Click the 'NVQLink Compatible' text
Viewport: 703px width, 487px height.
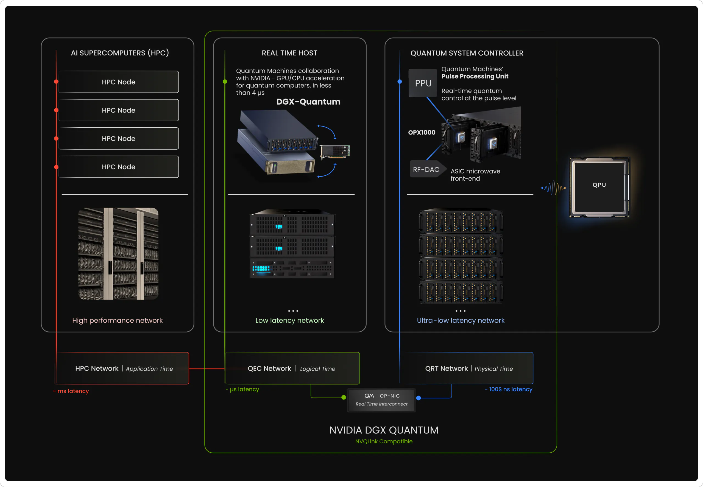click(x=384, y=441)
